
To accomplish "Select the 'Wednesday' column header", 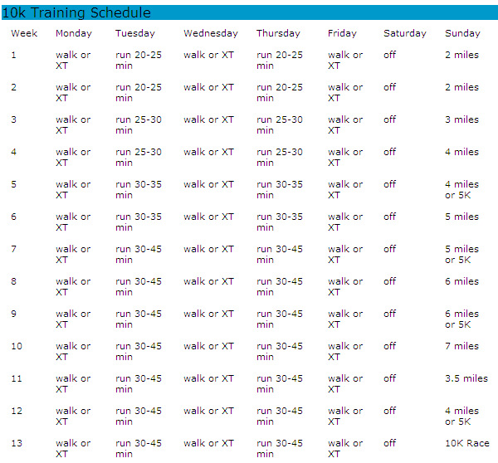I will point(211,34).
